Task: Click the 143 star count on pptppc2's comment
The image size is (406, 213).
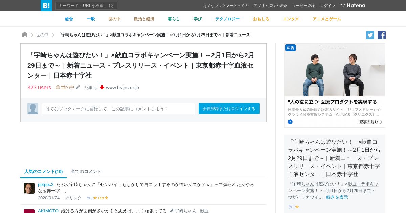Action: (x=101, y=198)
